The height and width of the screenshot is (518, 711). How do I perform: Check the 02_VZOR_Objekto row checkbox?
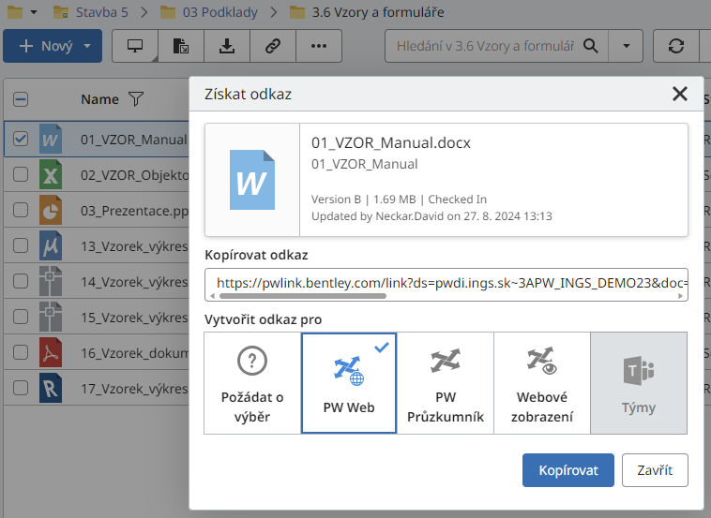point(21,174)
